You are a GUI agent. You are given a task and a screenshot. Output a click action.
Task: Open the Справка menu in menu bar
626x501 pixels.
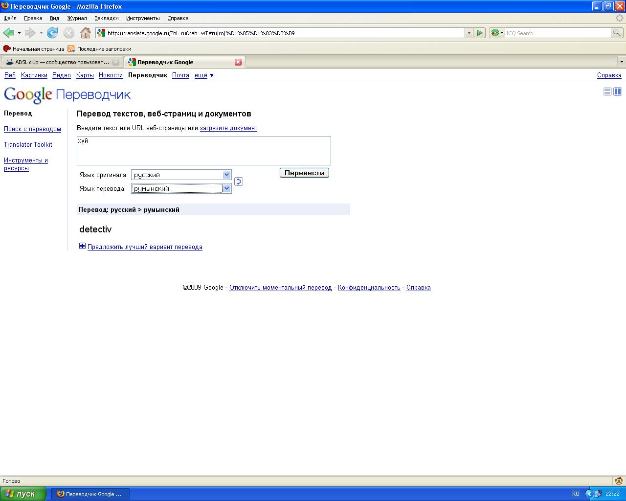pos(178,18)
